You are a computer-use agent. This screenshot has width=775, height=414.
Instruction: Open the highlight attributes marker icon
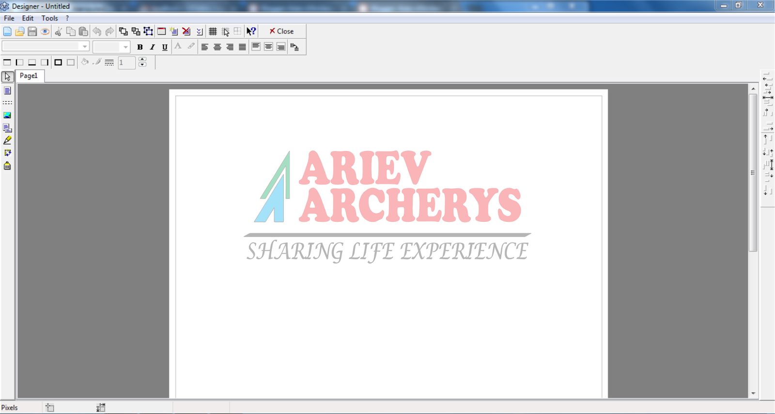click(191, 46)
